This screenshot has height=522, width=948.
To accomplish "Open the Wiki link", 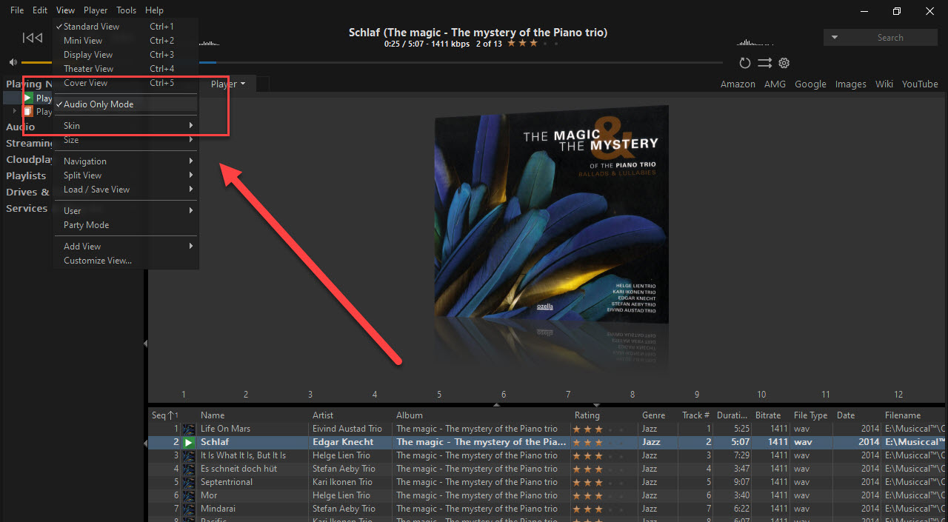I will pyautogui.click(x=884, y=84).
